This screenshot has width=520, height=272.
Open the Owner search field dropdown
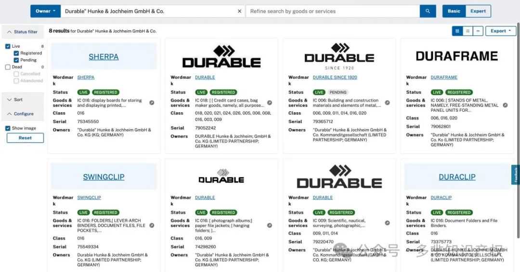[45, 11]
